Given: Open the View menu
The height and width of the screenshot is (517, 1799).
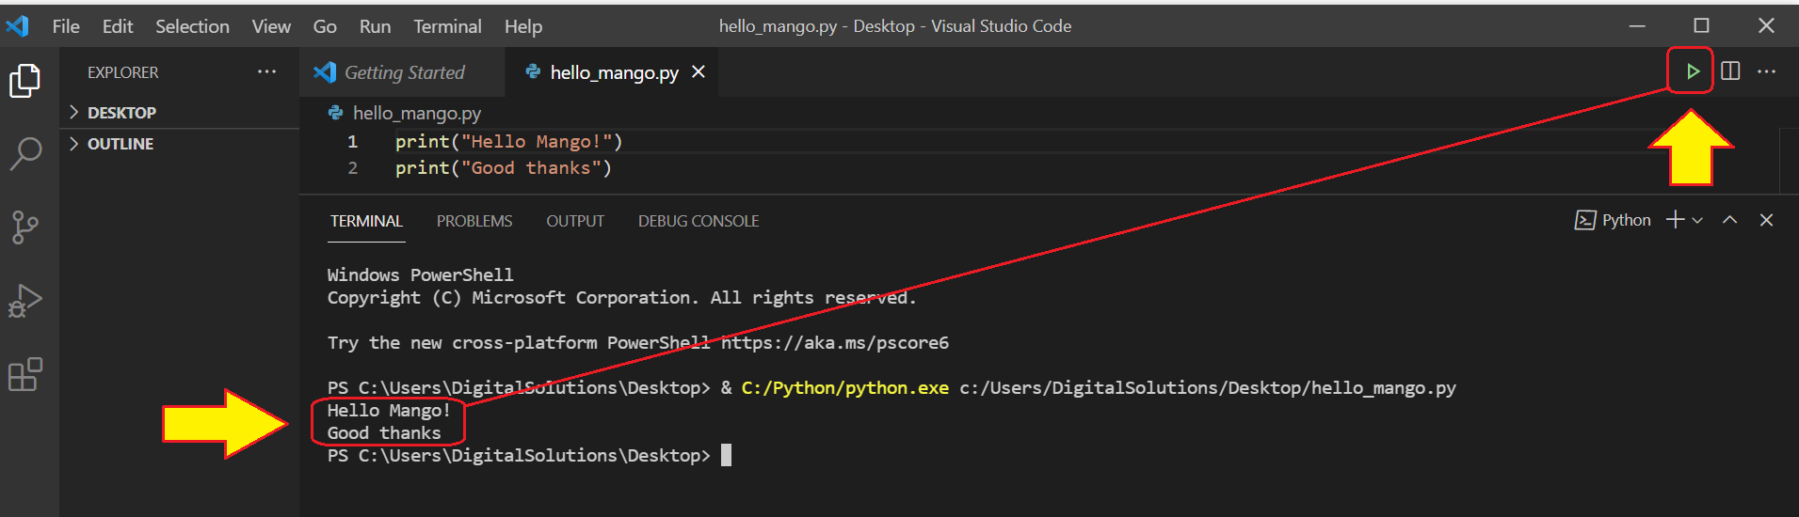Looking at the screenshot, I should (x=271, y=26).
